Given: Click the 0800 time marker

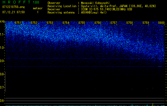Looking at the screenshot, I should point(161,23).
